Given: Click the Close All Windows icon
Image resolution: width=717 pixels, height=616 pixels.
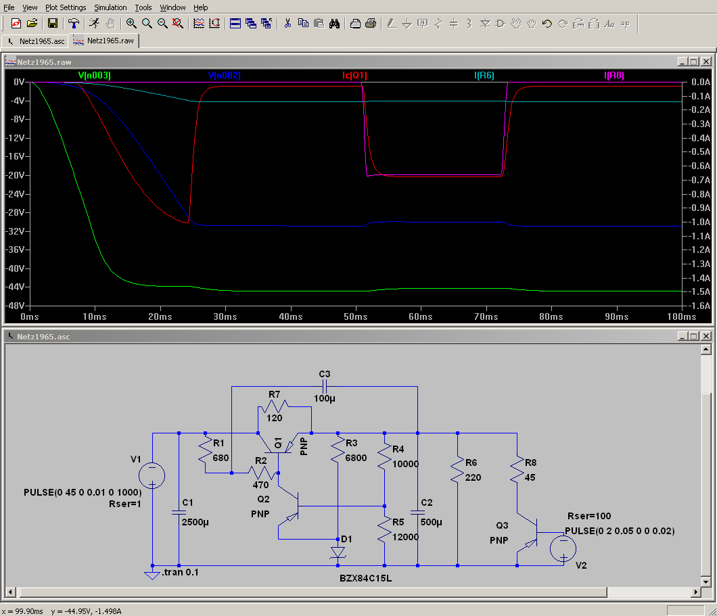Looking at the screenshot, I should 267,23.
